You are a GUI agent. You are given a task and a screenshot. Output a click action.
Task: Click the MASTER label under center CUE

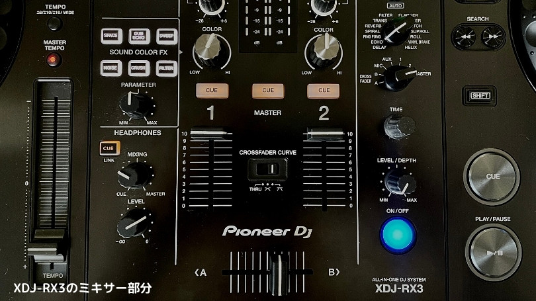pos(267,112)
